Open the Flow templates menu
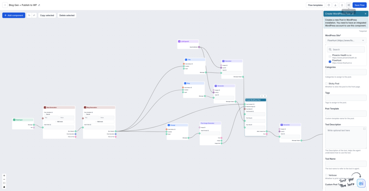 [x=315, y=5]
